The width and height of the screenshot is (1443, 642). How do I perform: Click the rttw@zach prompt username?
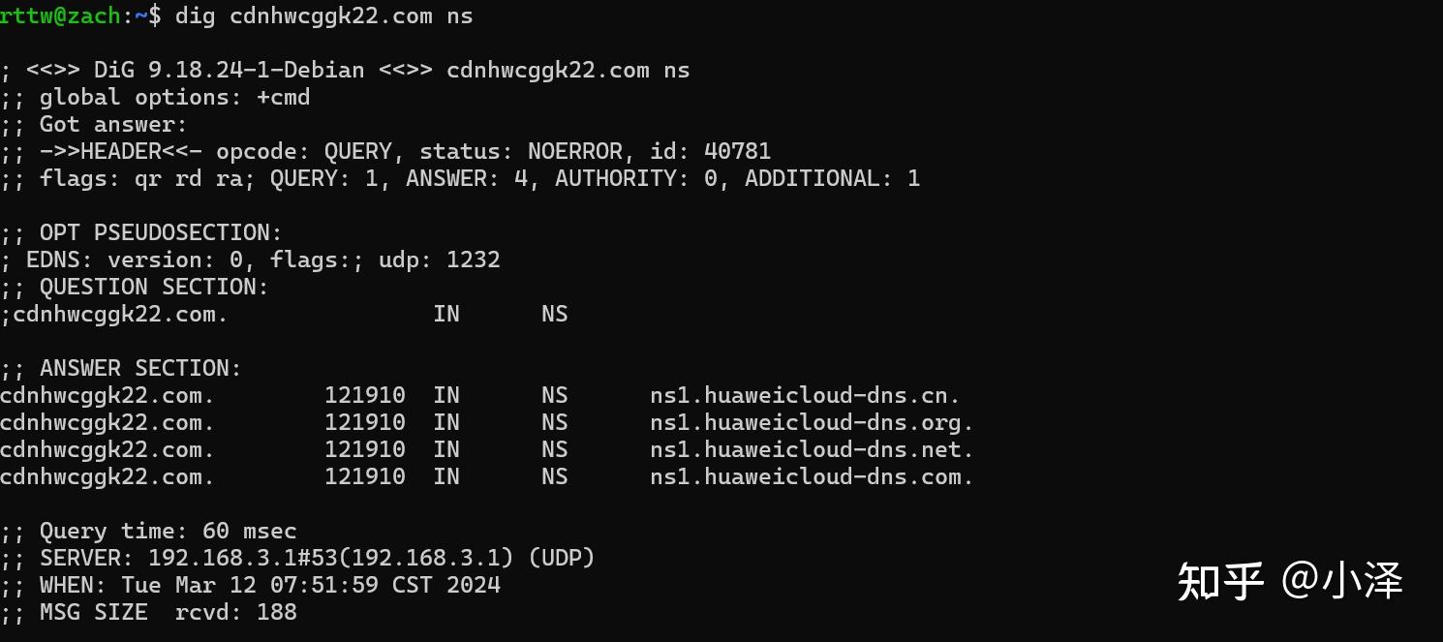point(60,15)
